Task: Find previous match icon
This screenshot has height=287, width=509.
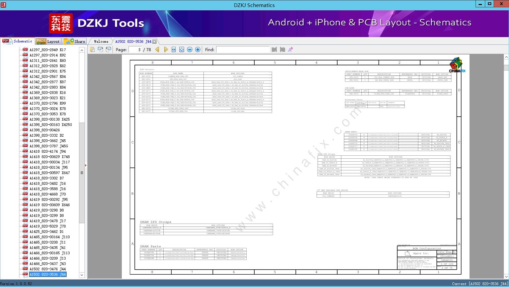Action: 274,49
